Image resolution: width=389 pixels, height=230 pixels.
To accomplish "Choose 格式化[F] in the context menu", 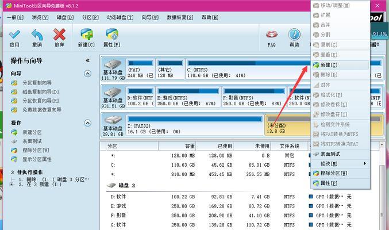I will (340, 95).
